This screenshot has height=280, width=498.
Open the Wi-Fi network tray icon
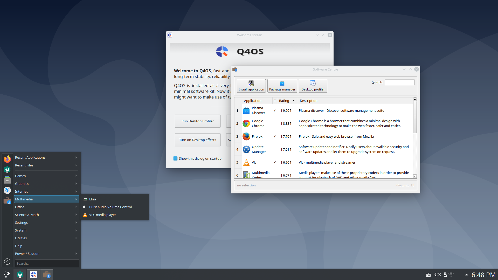(x=451, y=275)
